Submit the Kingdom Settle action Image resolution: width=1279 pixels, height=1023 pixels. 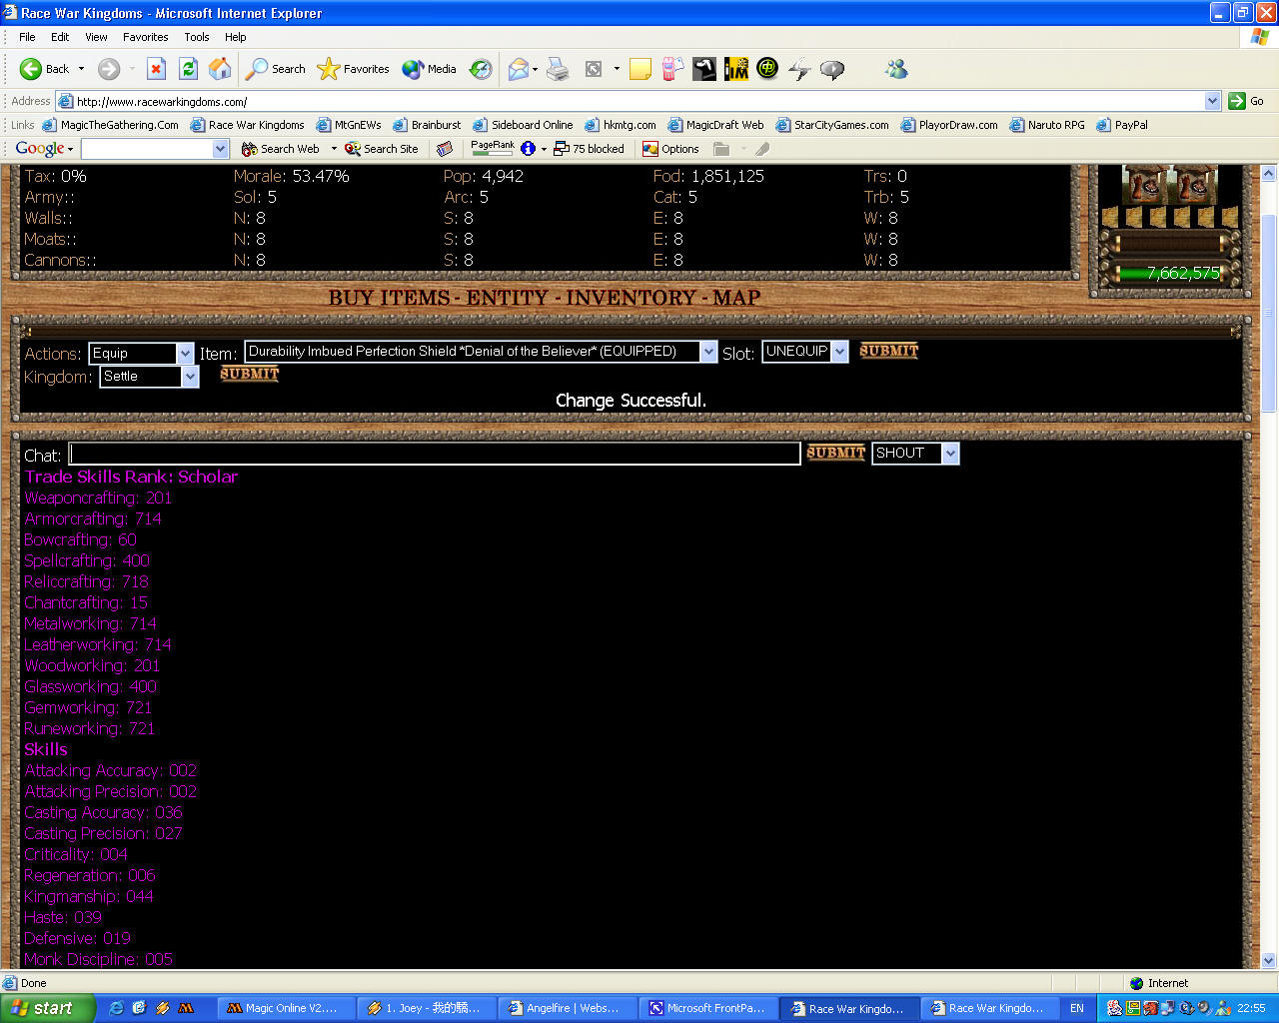pos(249,374)
